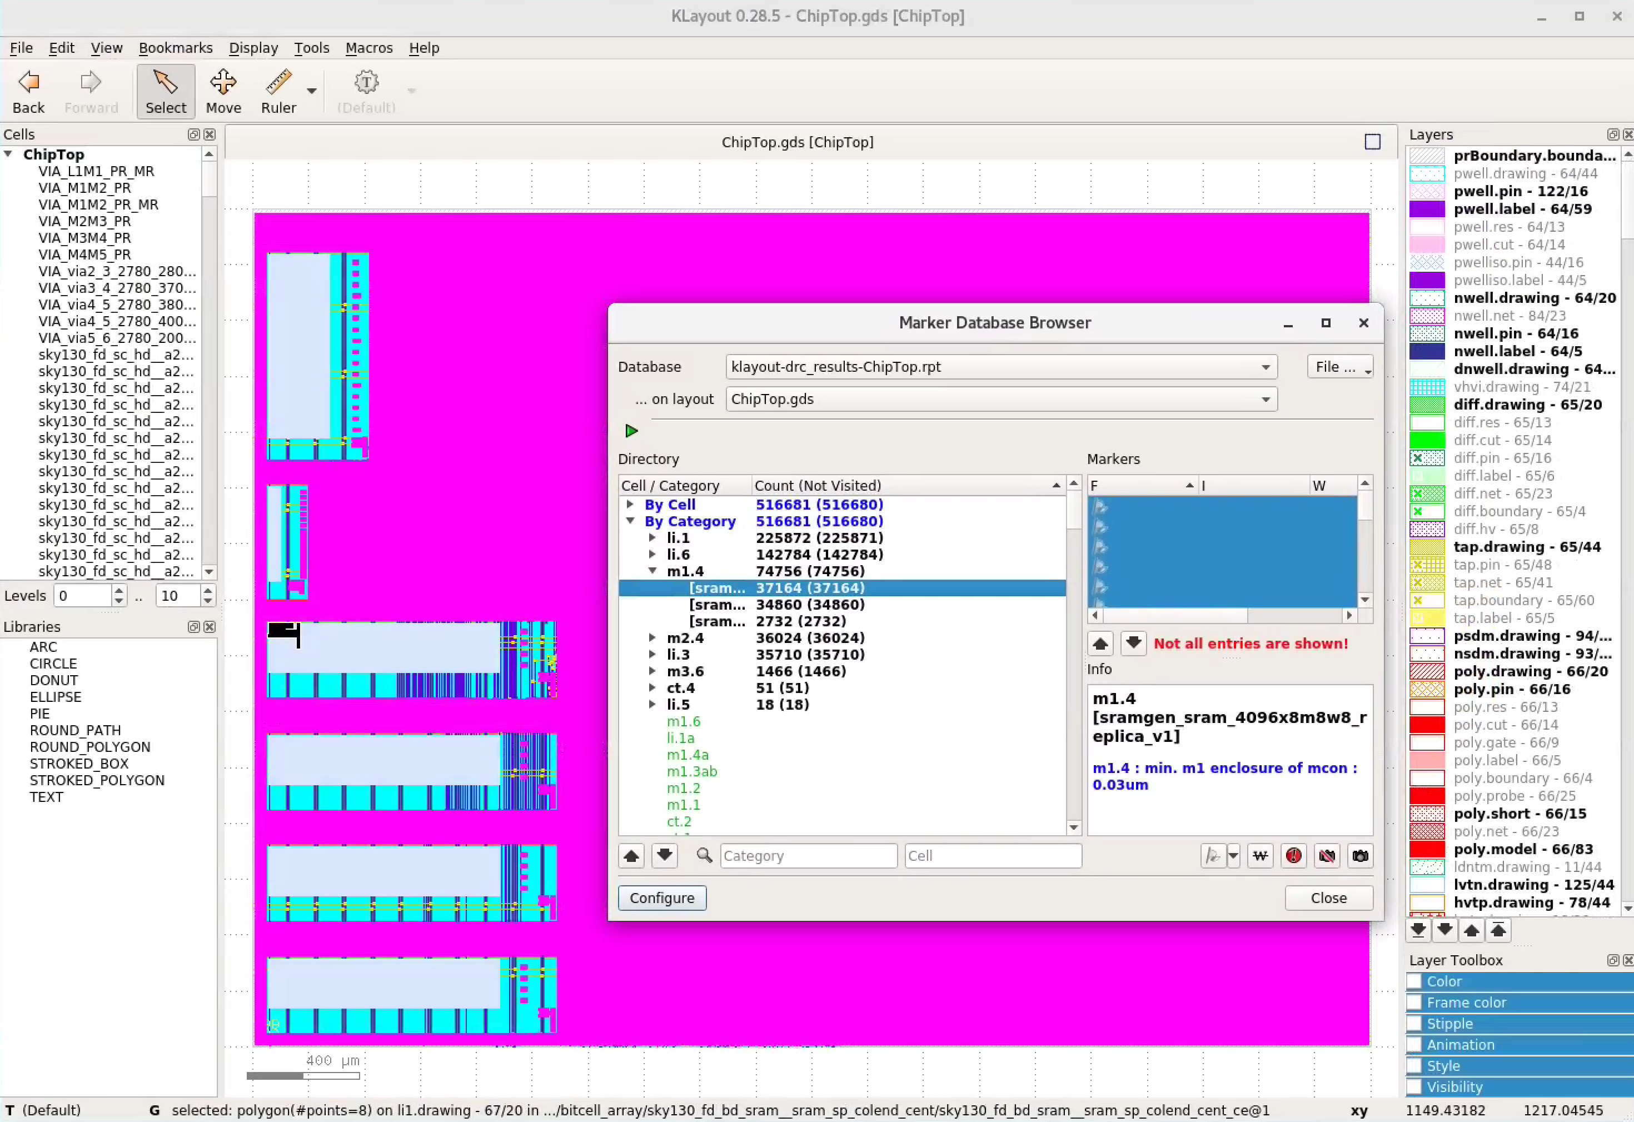Undock the Layer Toolbox panel
The image size is (1634, 1122).
click(x=1613, y=960)
